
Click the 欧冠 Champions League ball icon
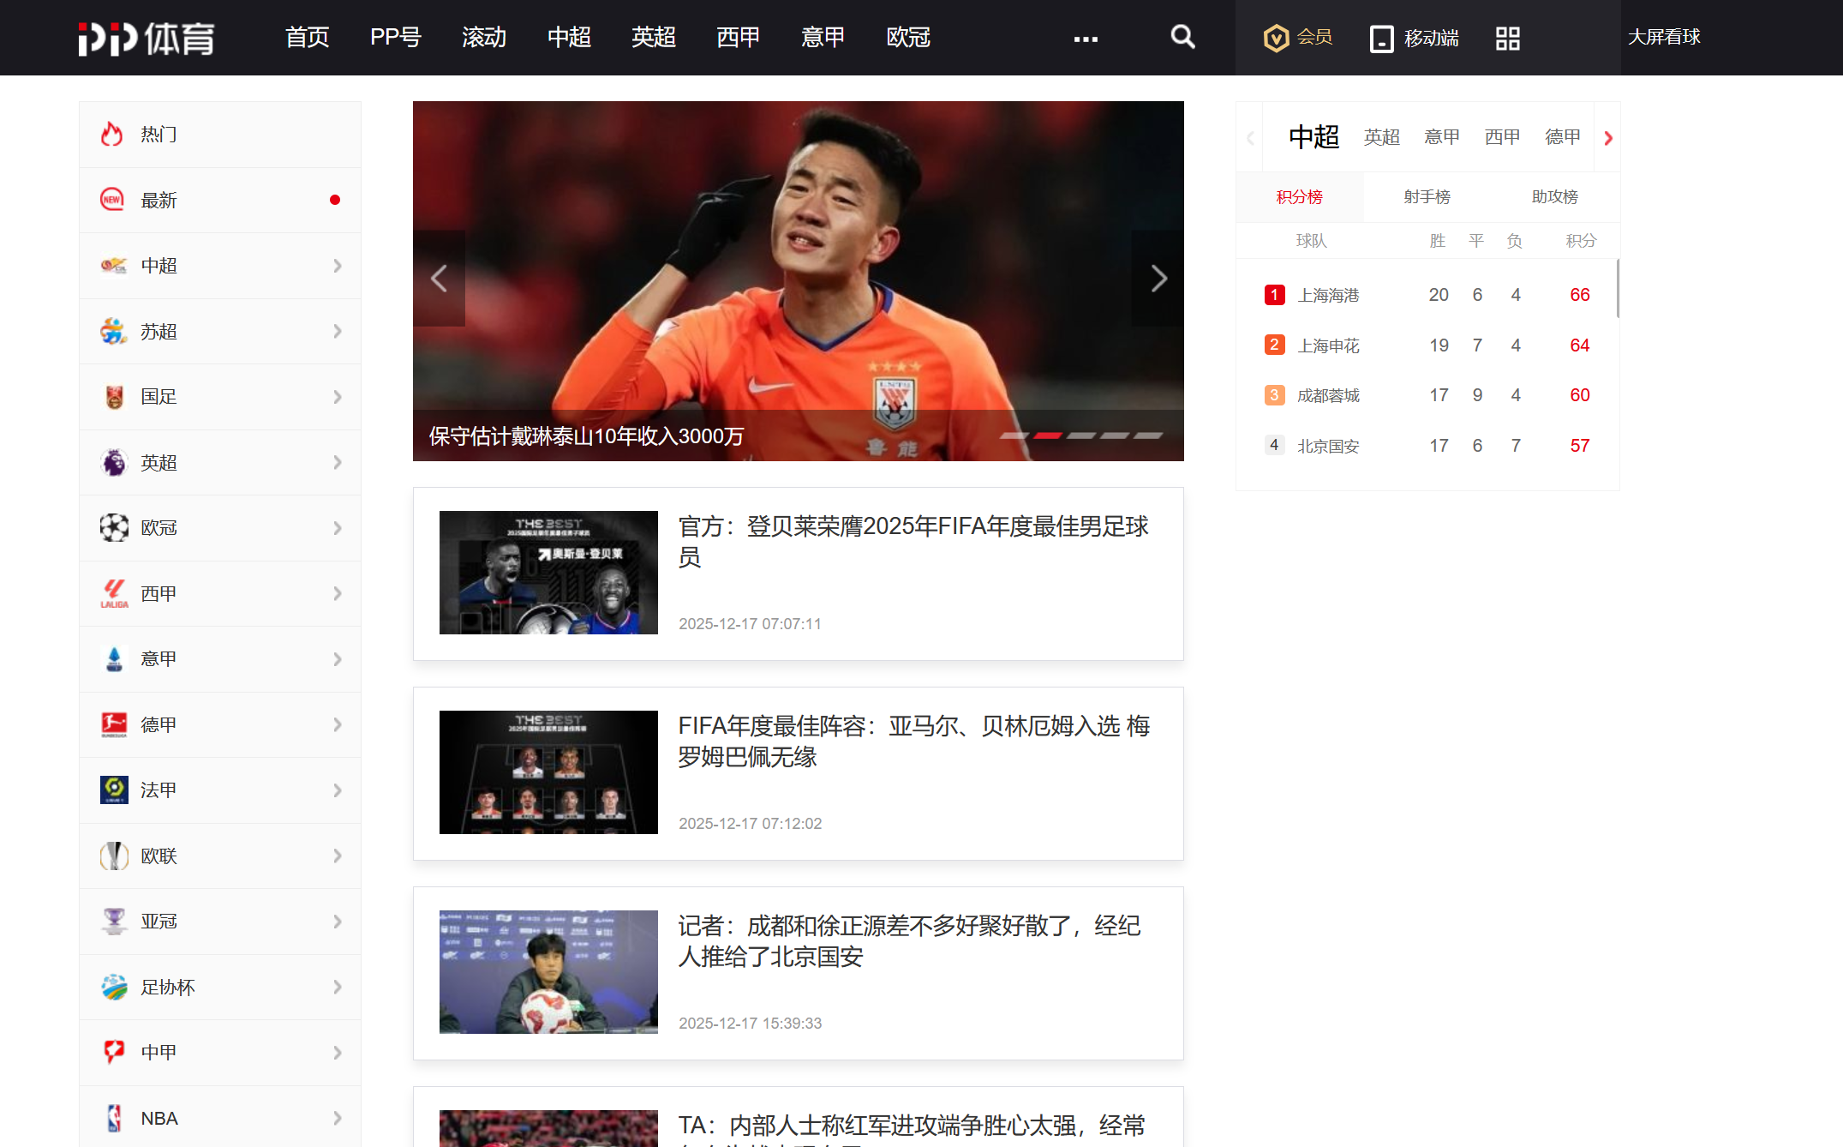[x=114, y=528]
